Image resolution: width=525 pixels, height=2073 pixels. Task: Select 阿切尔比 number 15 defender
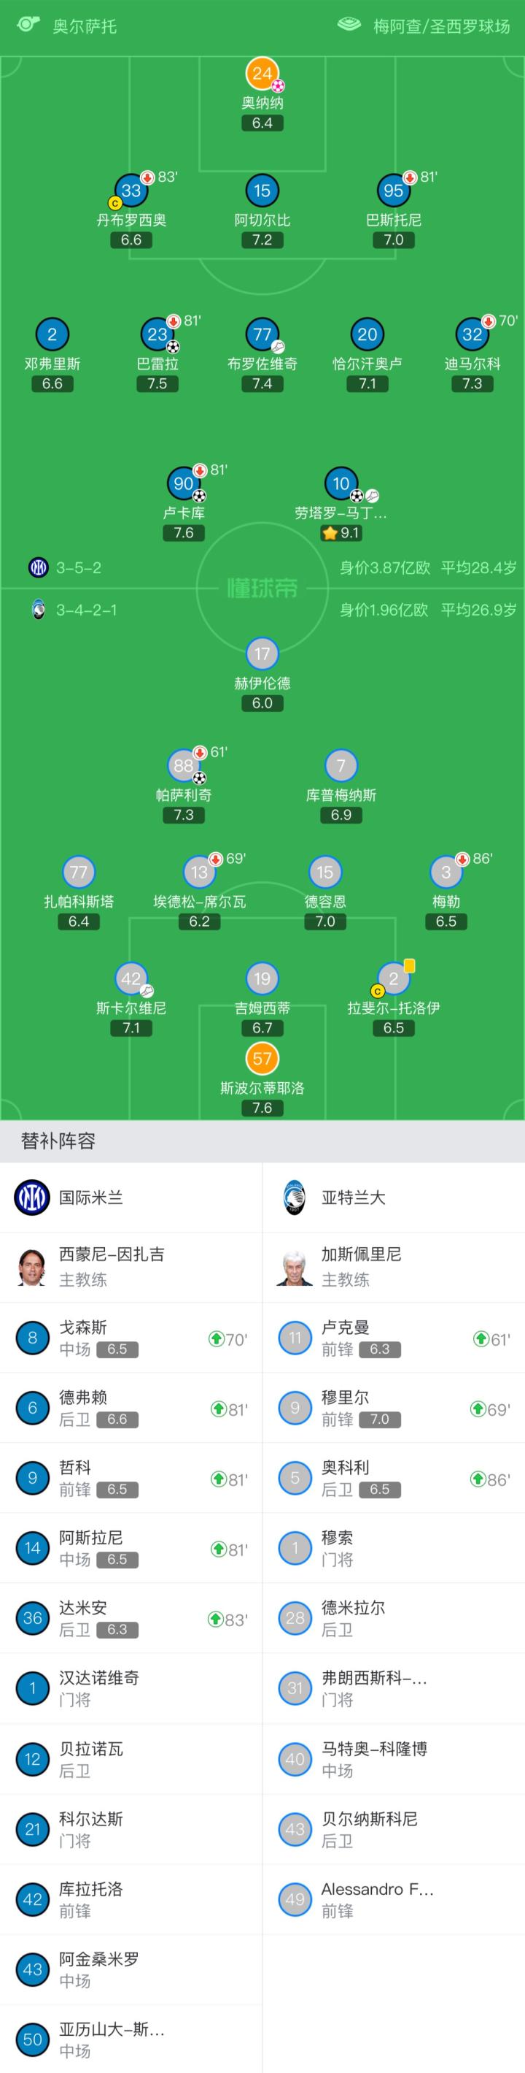[x=262, y=191]
